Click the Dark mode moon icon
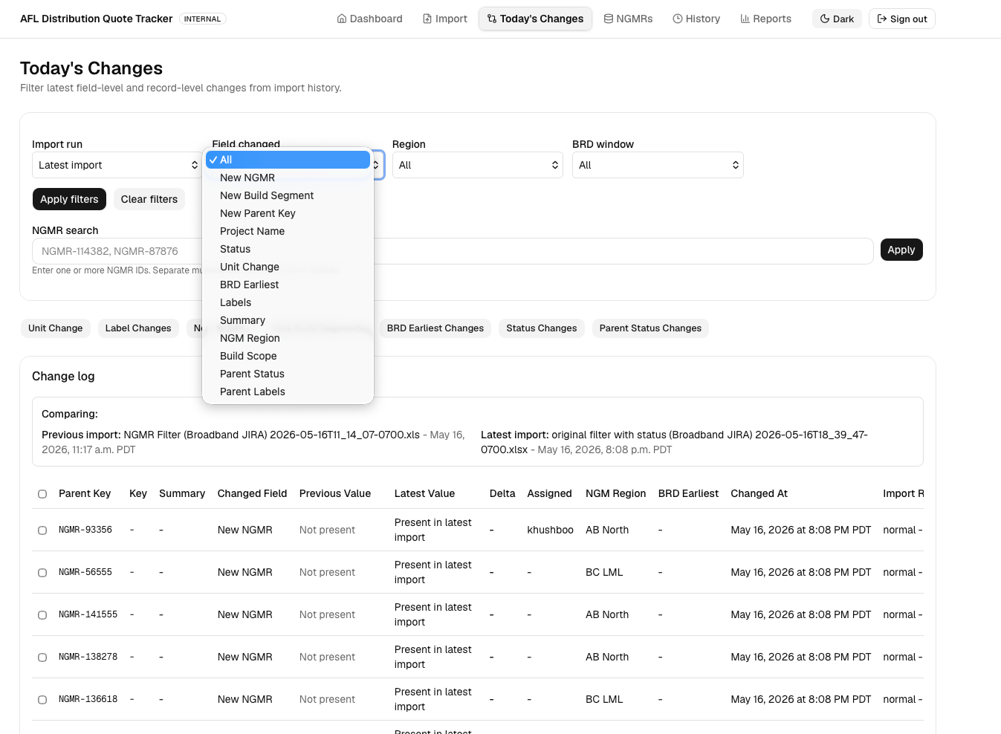This screenshot has width=1001, height=734. point(825,19)
